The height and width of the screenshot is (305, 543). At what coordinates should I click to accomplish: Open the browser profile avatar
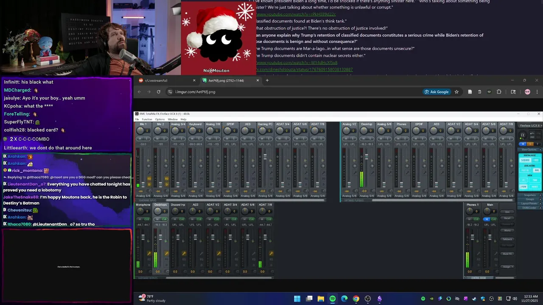click(x=527, y=91)
